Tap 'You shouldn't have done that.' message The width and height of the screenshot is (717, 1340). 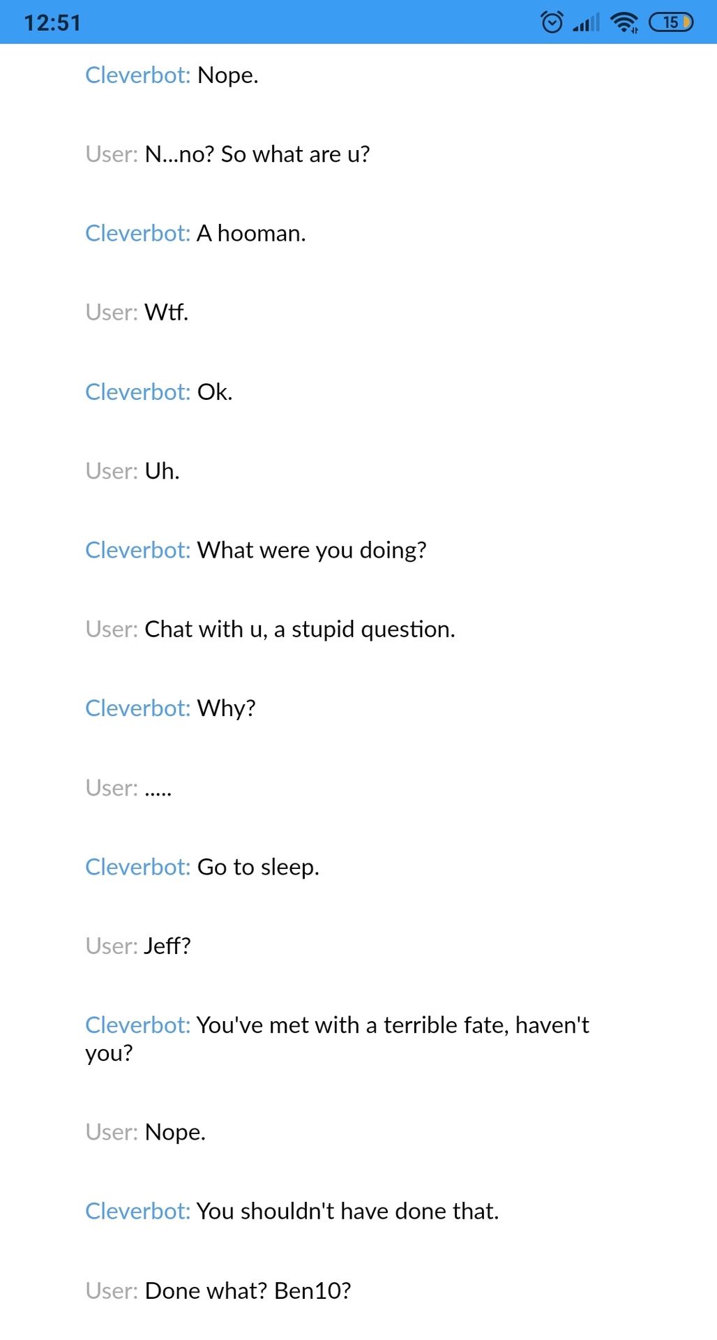click(292, 1211)
